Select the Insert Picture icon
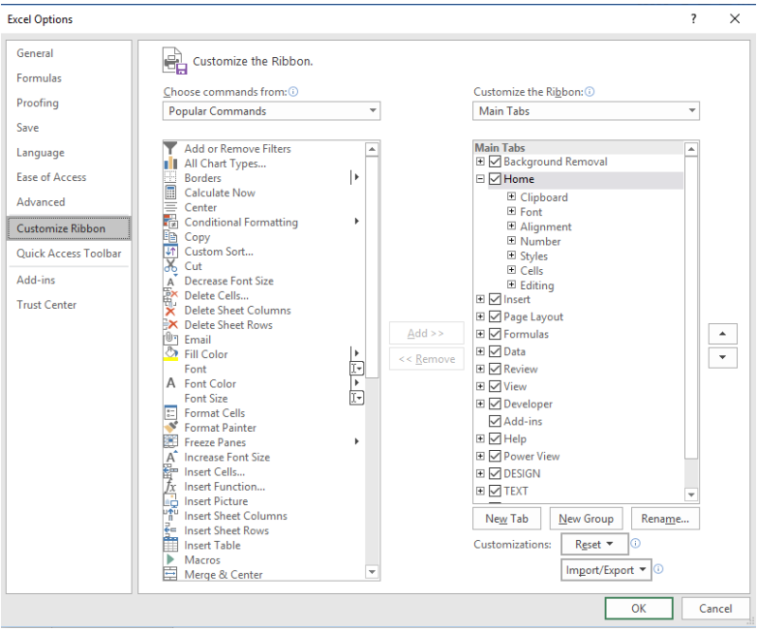The height and width of the screenshot is (630, 757). tap(170, 501)
